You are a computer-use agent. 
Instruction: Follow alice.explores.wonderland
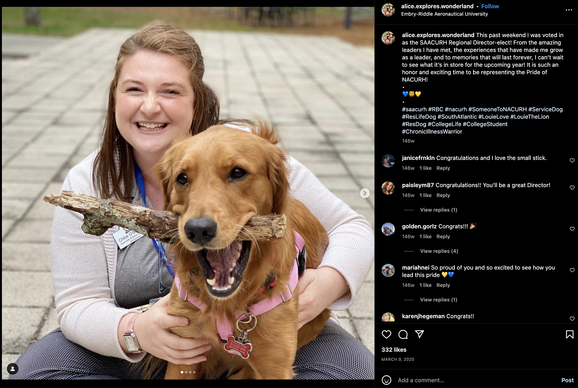point(490,6)
